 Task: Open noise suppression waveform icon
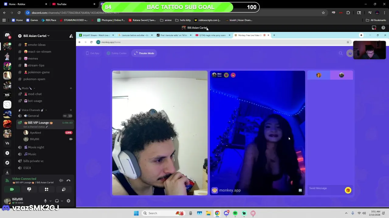61,180
